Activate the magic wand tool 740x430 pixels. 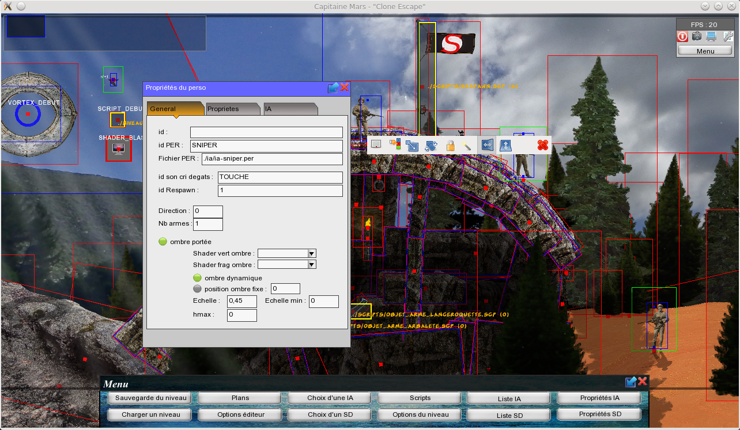(468, 145)
